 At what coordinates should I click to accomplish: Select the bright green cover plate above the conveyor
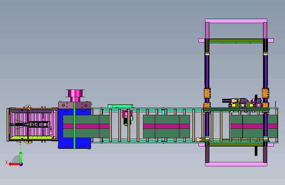(120, 106)
